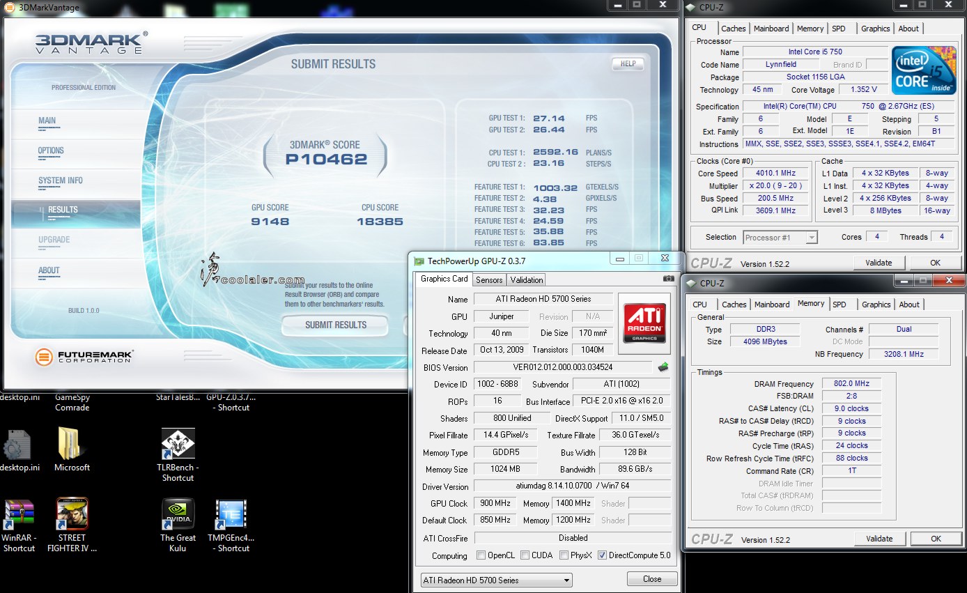Open the Memory tab in upper CPU-Z

[810, 29]
